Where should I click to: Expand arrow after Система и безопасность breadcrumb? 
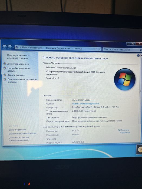[x=72, y=48]
